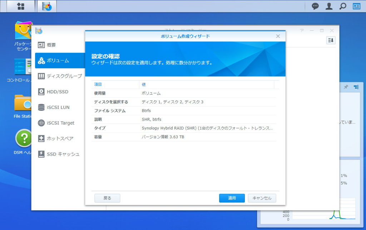
Task: Click Storage Manager taskbar icon
Action: tap(47, 6)
